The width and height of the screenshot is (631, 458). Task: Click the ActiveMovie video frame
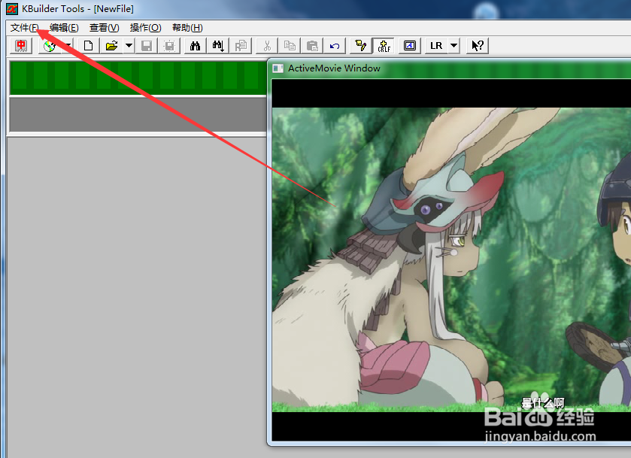tap(451, 259)
